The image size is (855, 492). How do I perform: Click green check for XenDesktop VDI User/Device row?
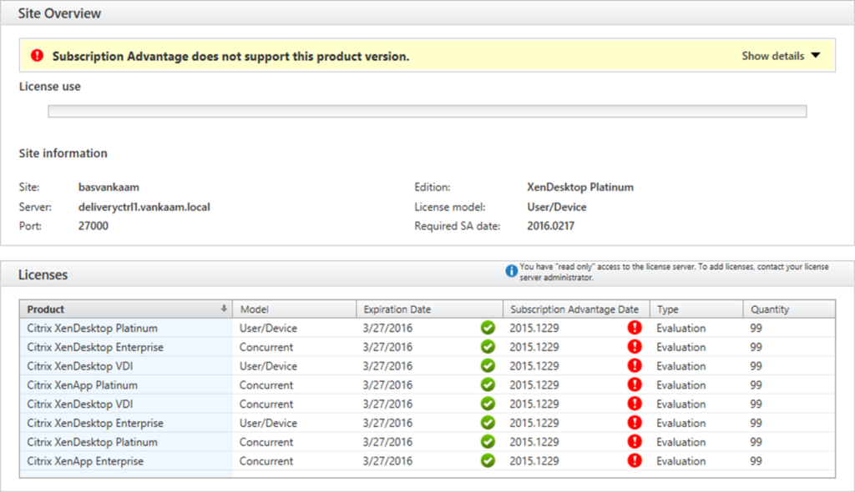point(488,366)
